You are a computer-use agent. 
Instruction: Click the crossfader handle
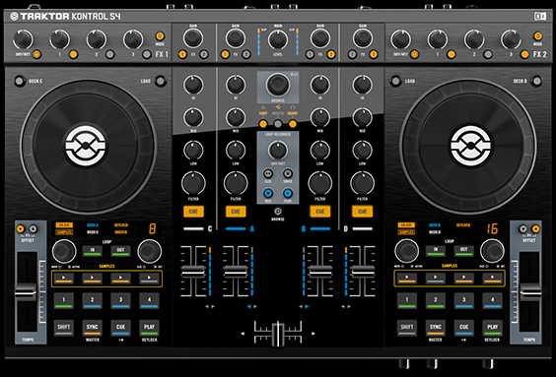278,334
